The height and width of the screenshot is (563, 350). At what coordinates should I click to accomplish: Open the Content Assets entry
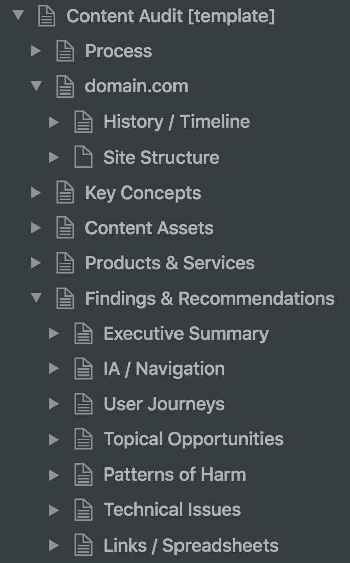[149, 227]
